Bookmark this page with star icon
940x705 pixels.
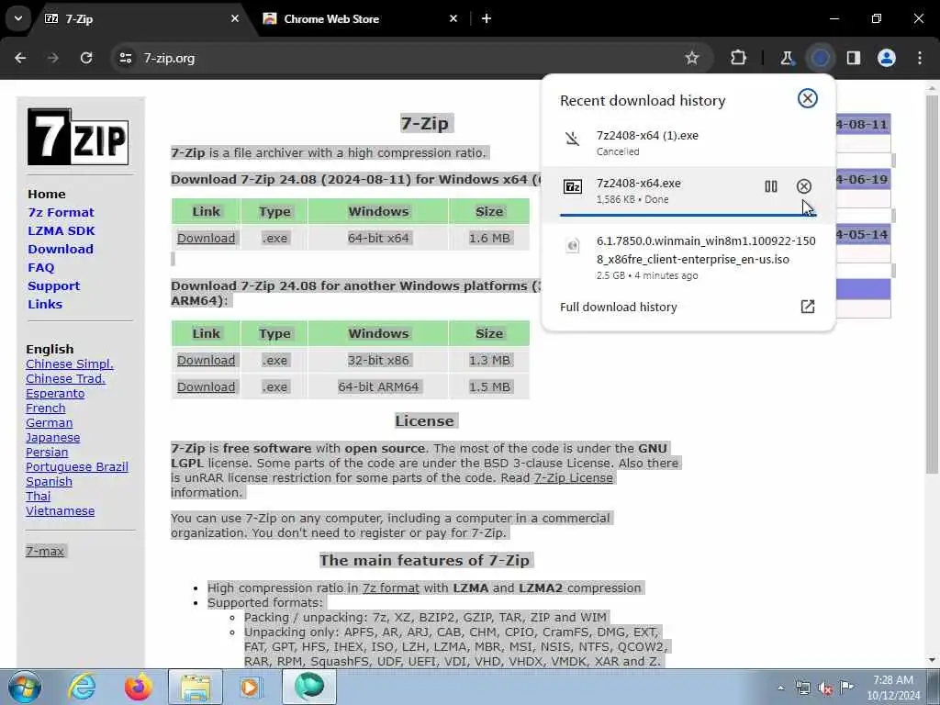click(692, 58)
